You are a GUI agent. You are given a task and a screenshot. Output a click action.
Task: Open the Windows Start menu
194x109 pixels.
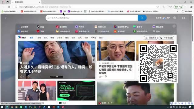pos(2,107)
